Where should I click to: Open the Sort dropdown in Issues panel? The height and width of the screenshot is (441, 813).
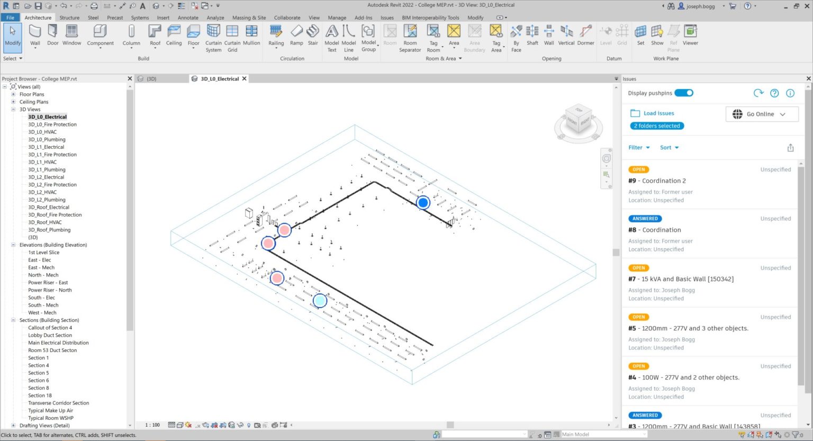pyautogui.click(x=669, y=147)
